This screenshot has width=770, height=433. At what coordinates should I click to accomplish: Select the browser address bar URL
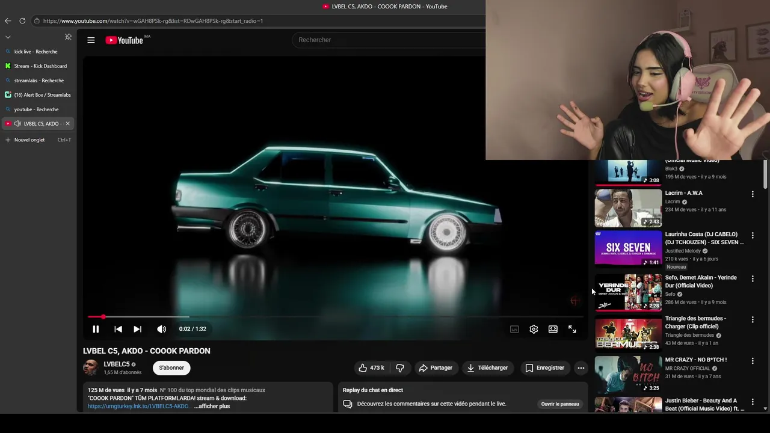coord(153,21)
